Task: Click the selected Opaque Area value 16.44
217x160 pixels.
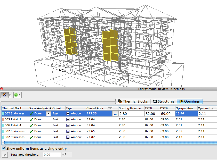Action: 180,113
